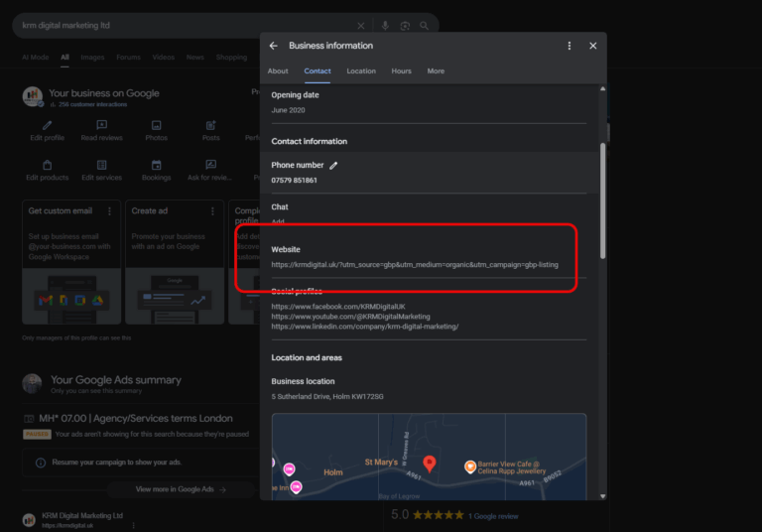Open three-dot options on Create ad card
The image size is (762, 532).
tap(211, 211)
